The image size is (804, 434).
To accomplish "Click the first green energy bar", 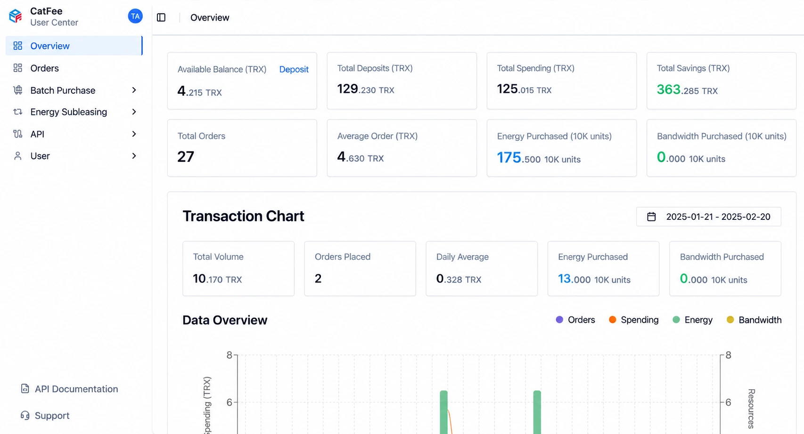I will click(443, 412).
